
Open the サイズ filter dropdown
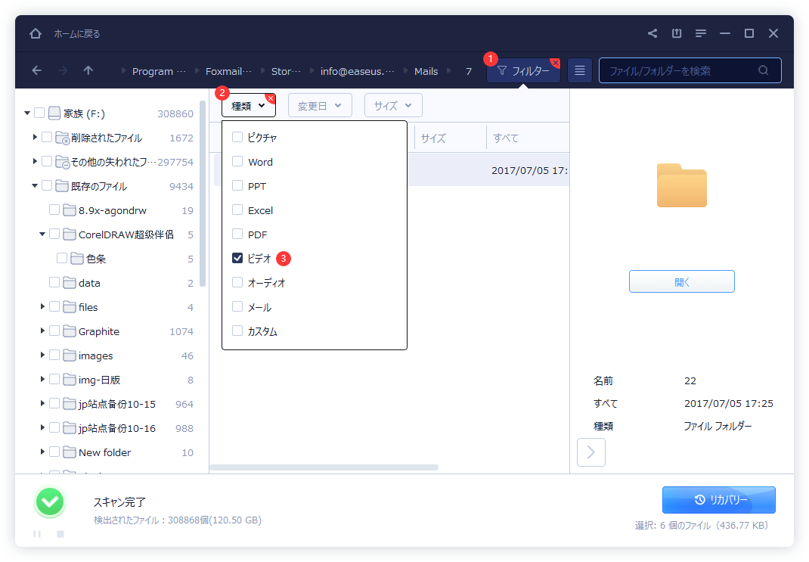393,106
